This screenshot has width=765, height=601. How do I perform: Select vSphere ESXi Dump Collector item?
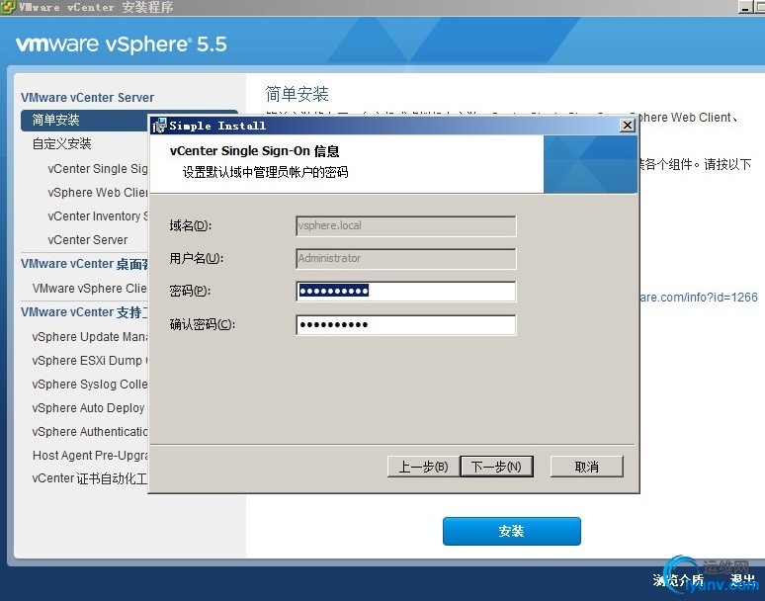[x=90, y=360]
